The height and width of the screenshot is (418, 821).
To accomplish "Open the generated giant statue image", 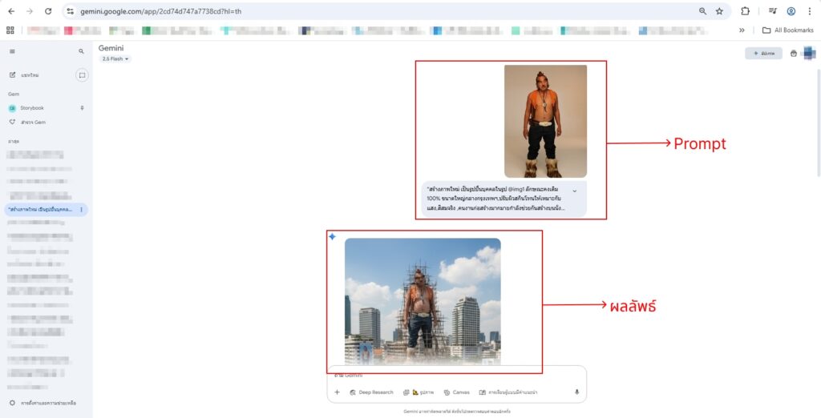I will pyautogui.click(x=423, y=301).
